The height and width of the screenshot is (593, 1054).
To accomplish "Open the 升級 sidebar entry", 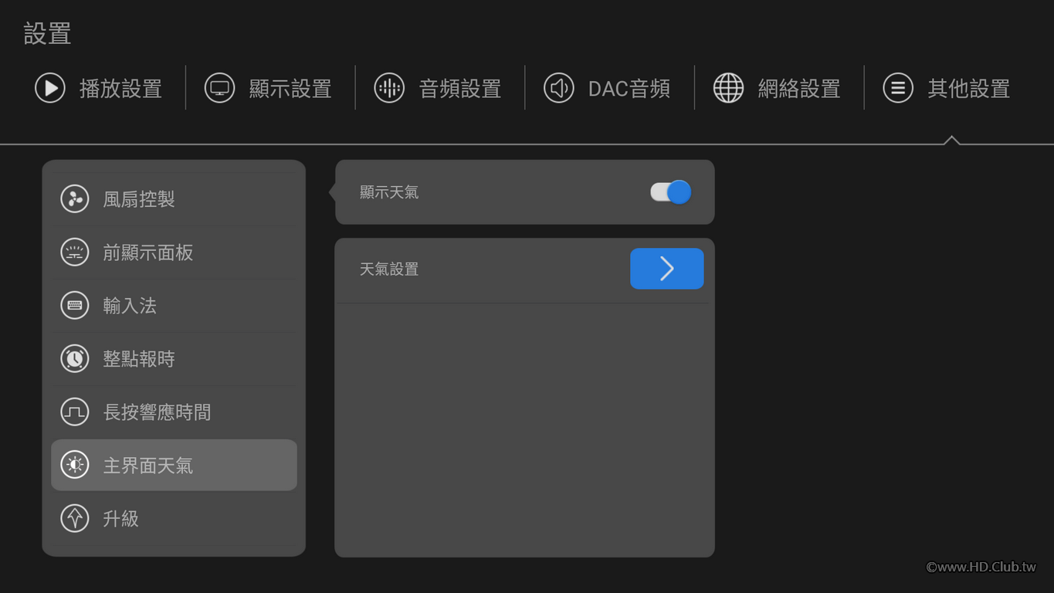I will (x=174, y=519).
